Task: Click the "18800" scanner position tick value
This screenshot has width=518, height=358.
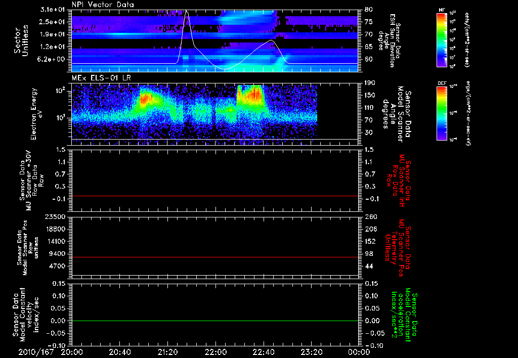Action: [x=55, y=229]
